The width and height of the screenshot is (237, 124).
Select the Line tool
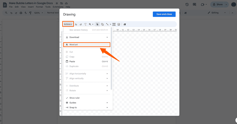pos(107,24)
